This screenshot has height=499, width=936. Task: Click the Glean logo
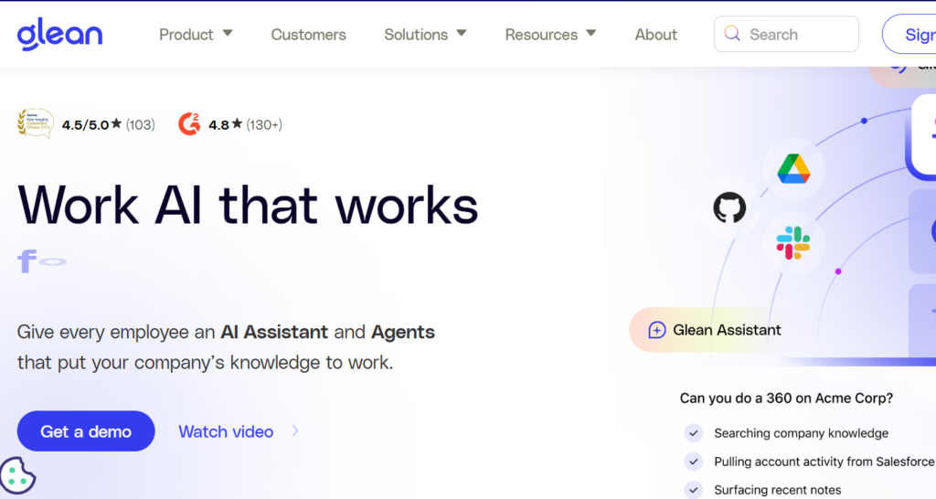click(59, 34)
